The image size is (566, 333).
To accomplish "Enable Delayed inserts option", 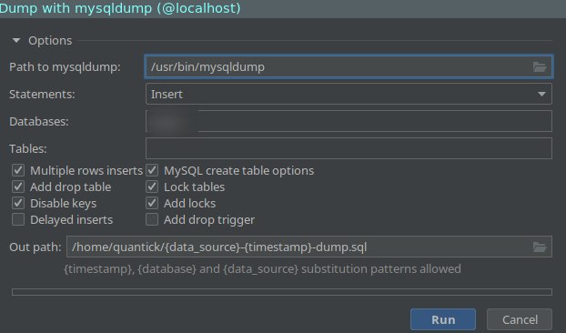I will (18, 219).
